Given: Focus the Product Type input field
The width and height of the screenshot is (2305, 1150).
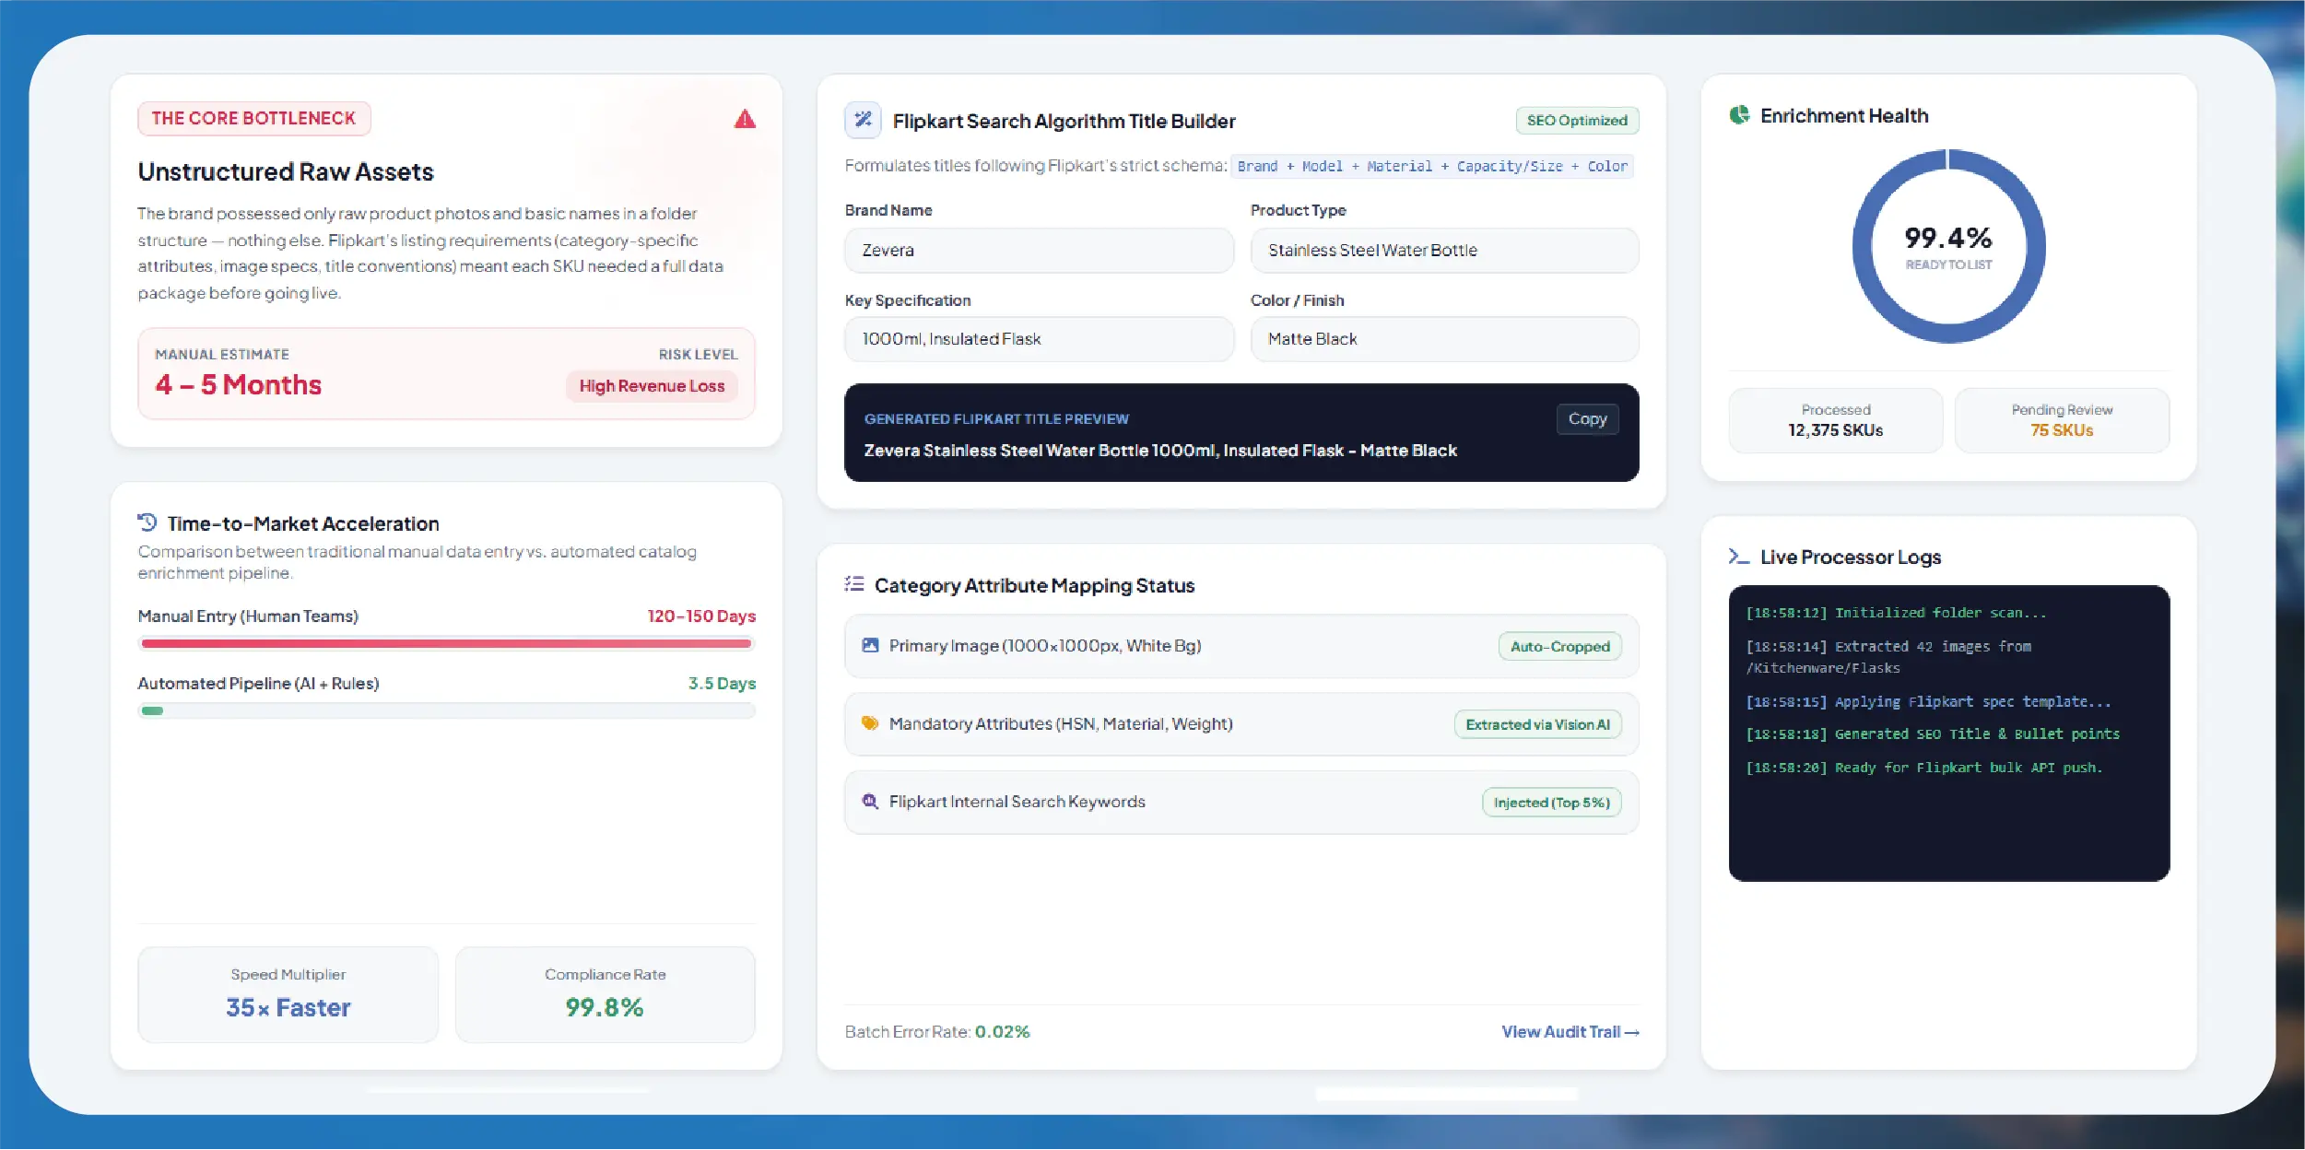Looking at the screenshot, I should [x=1444, y=251].
